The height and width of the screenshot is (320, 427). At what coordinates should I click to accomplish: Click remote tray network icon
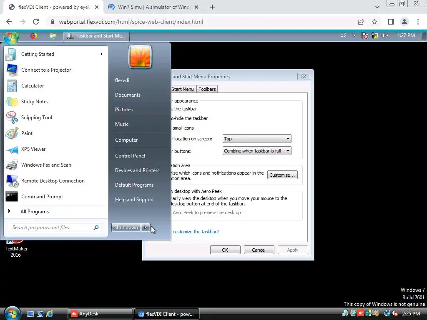click(375, 36)
